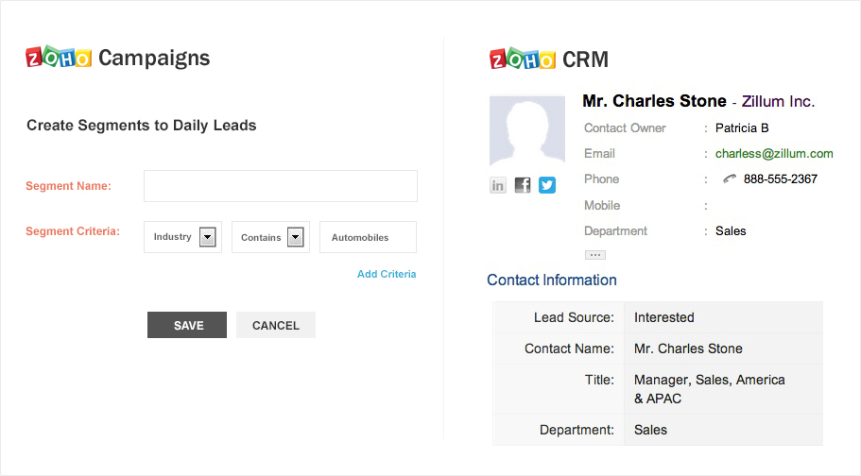Click the Add Criteria link
Image resolution: width=861 pixels, height=476 pixels.
click(387, 274)
